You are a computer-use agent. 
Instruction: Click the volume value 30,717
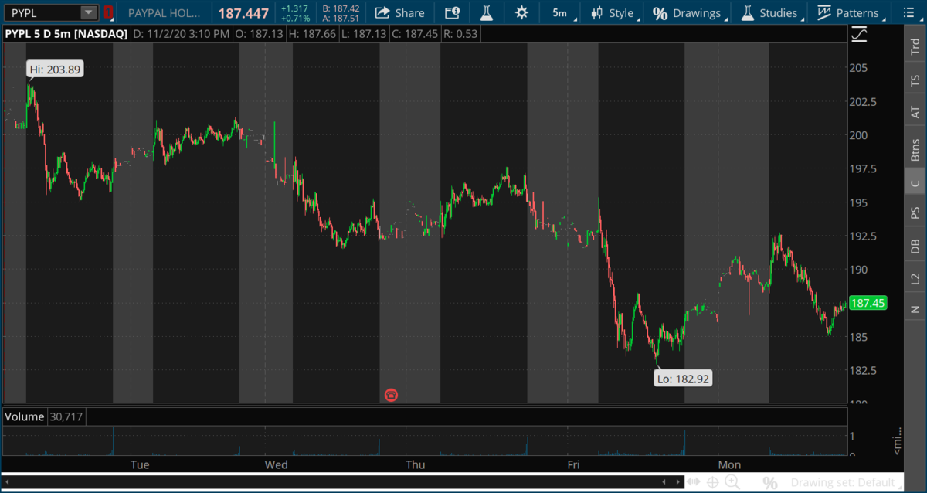click(x=66, y=416)
